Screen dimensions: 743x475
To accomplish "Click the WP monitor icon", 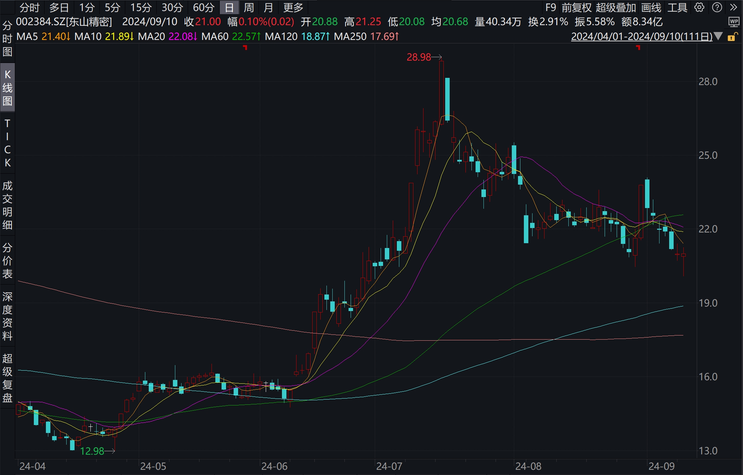I will [x=734, y=22].
